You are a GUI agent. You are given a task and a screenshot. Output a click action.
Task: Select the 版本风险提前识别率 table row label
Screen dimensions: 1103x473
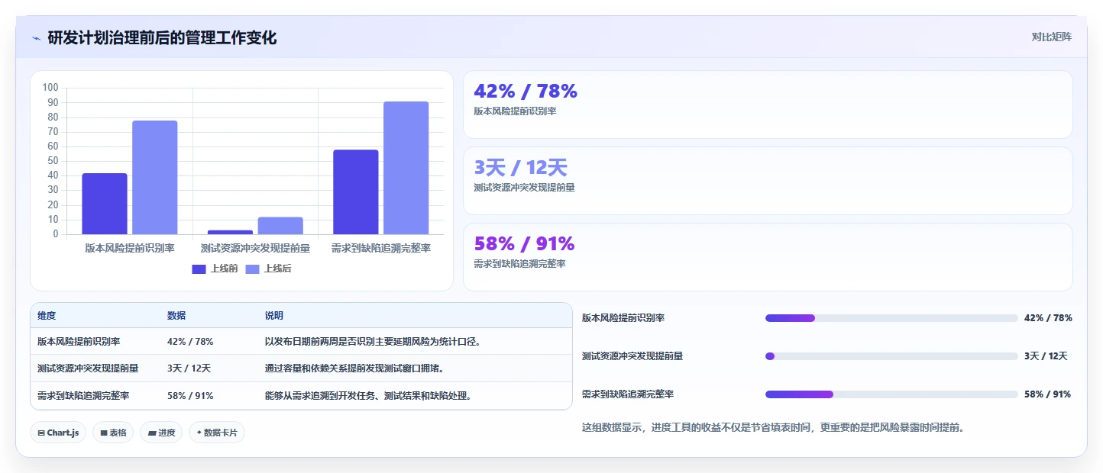(x=79, y=342)
